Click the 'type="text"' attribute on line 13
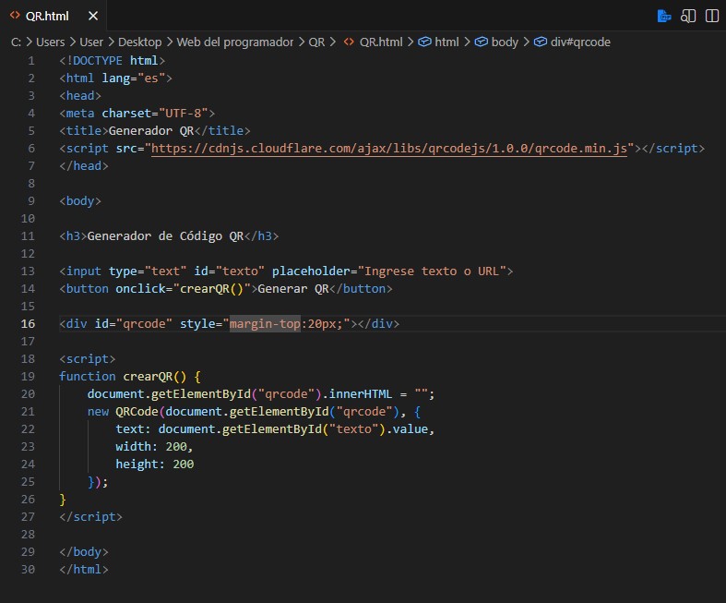The width and height of the screenshot is (726, 603). click(148, 271)
